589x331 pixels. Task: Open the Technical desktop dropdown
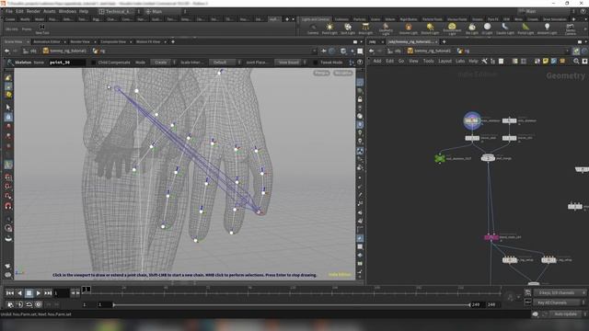tap(120, 12)
